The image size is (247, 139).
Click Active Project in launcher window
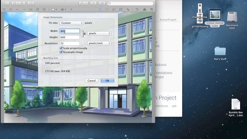coord(168,20)
